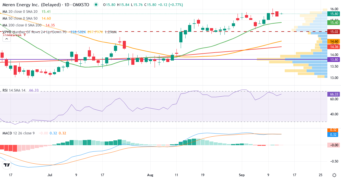Click the green market status dot beside OMXSTO
The width and height of the screenshot is (341, 179).
point(96,5)
